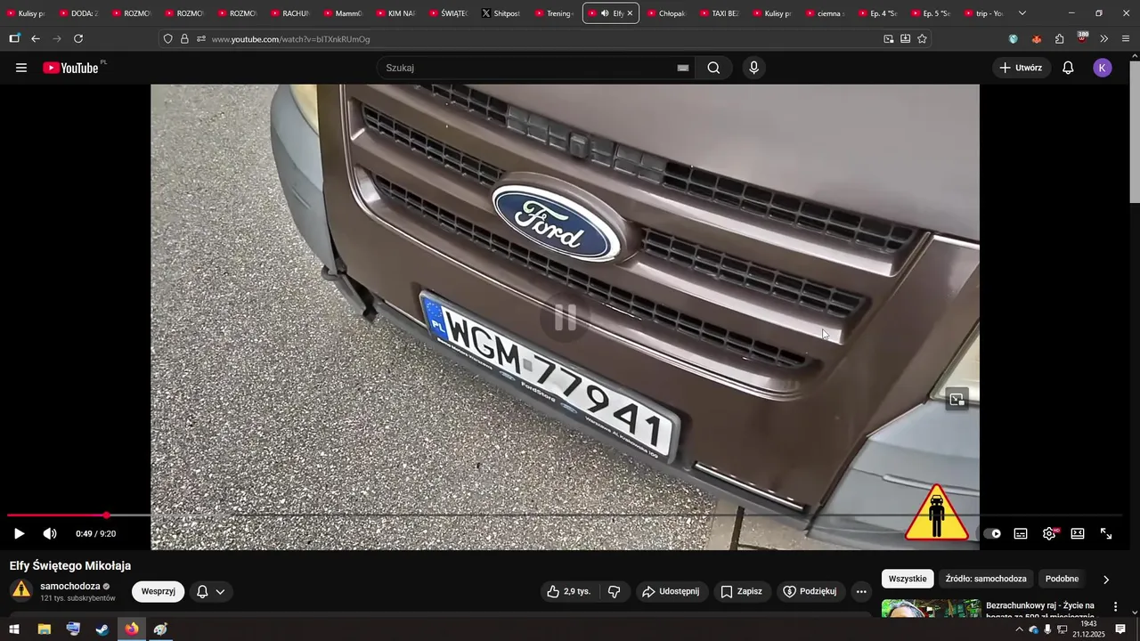Click the miniplayer icon over the video

coord(957,400)
